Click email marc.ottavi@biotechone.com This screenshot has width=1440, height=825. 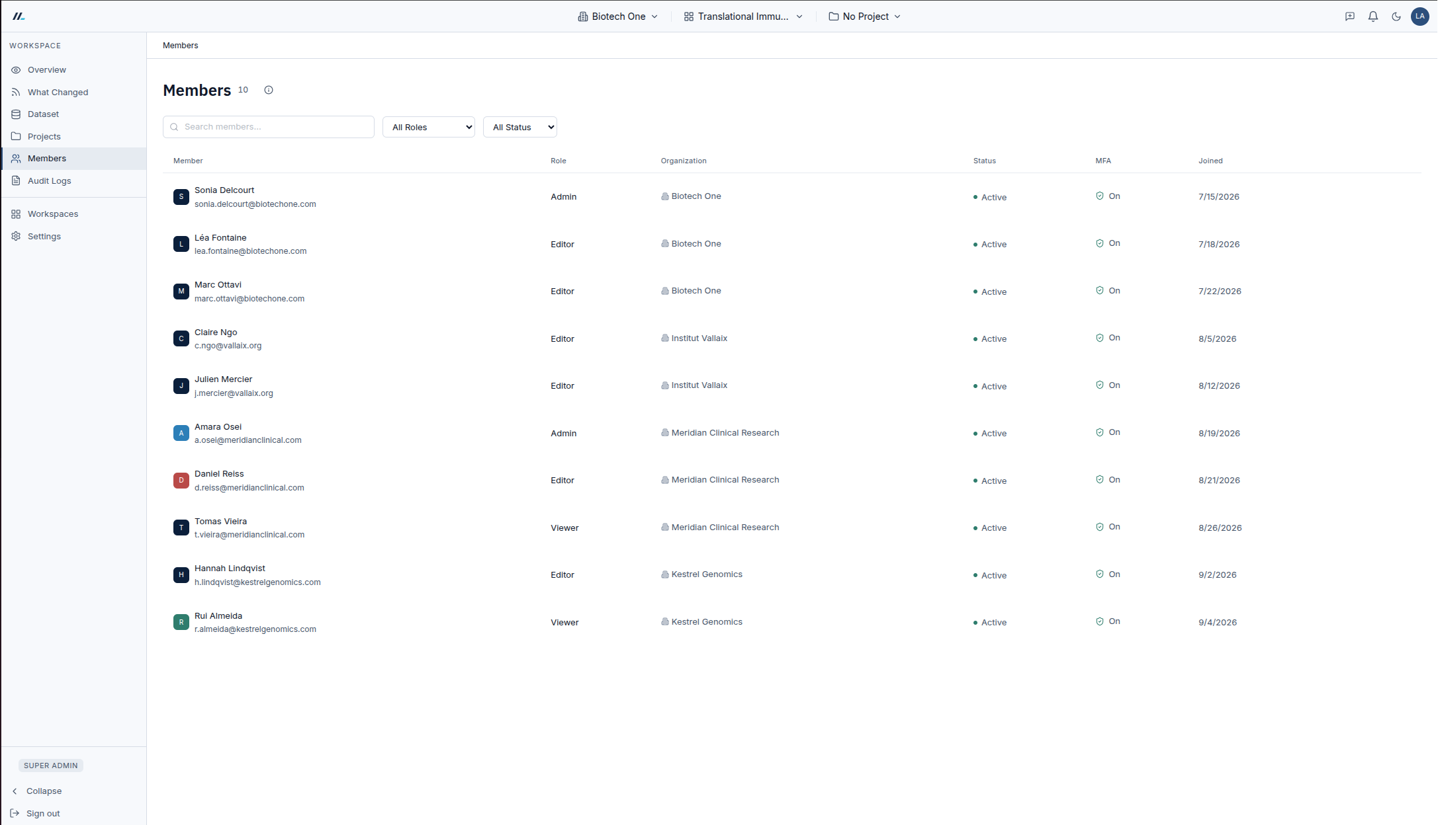(x=249, y=299)
